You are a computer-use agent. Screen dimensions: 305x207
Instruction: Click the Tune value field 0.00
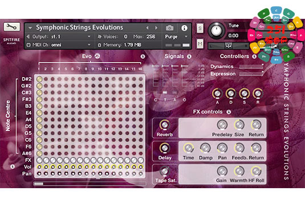click(x=233, y=35)
